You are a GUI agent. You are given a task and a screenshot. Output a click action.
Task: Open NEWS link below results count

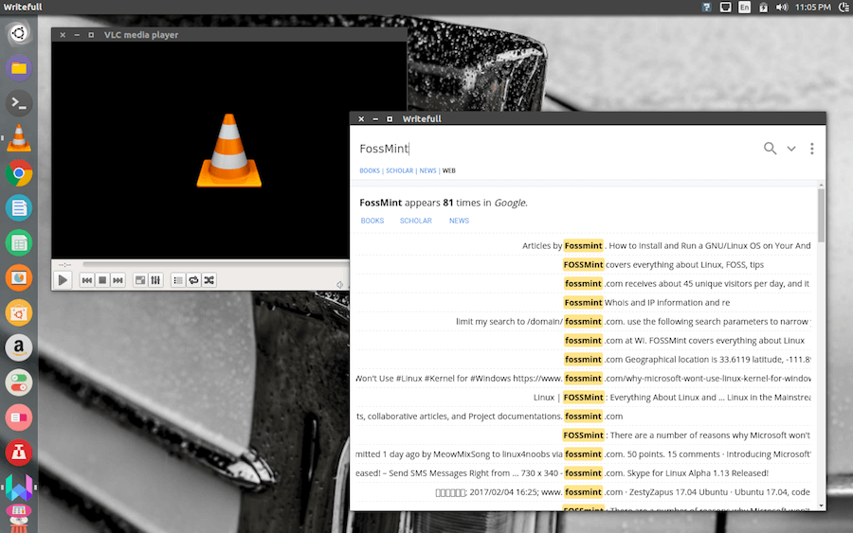[459, 221]
